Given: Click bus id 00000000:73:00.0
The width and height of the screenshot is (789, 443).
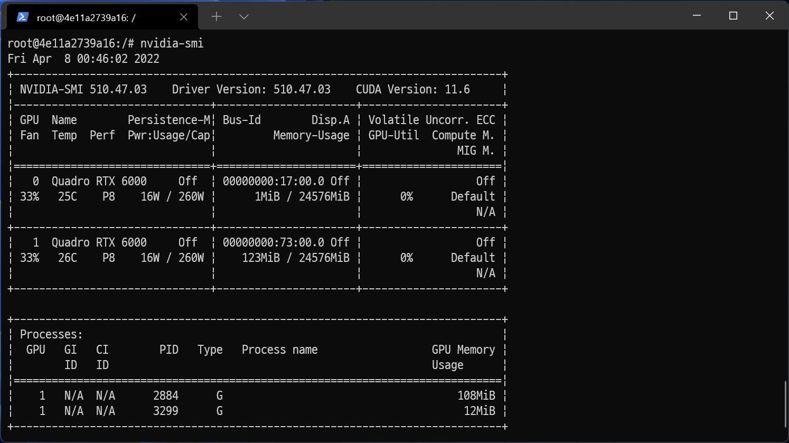Looking at the screenshot, I should coord(274,242).
